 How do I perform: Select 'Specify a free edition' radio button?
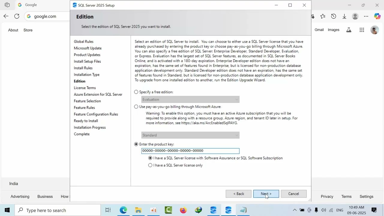[x=136, y=92]
